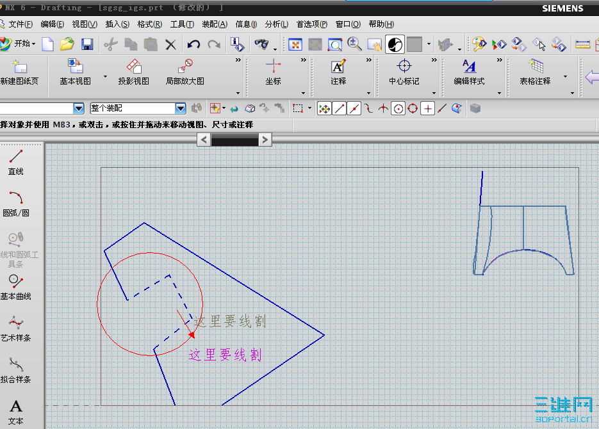The height and width of the screenshot is (429, 599).
Task: Toggle the Enable Snap Points option
Action: [x=324, y=109]
